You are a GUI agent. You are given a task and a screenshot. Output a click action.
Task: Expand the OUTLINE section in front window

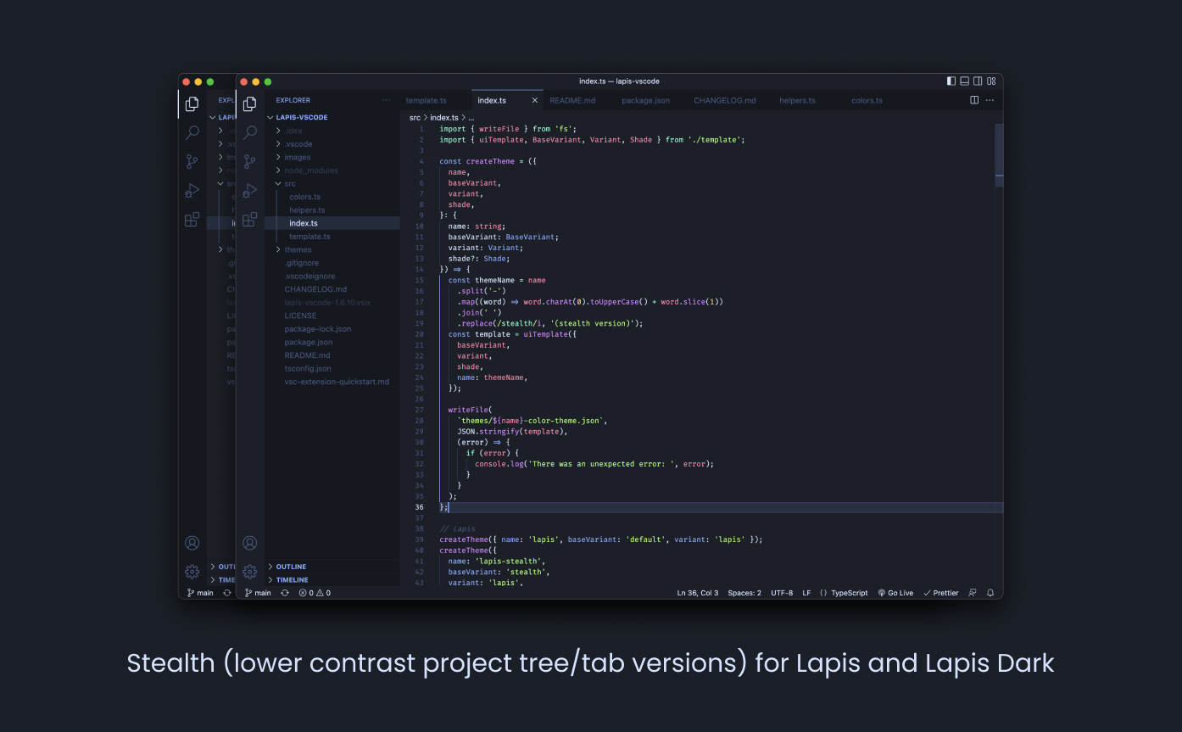pos(332,567)
